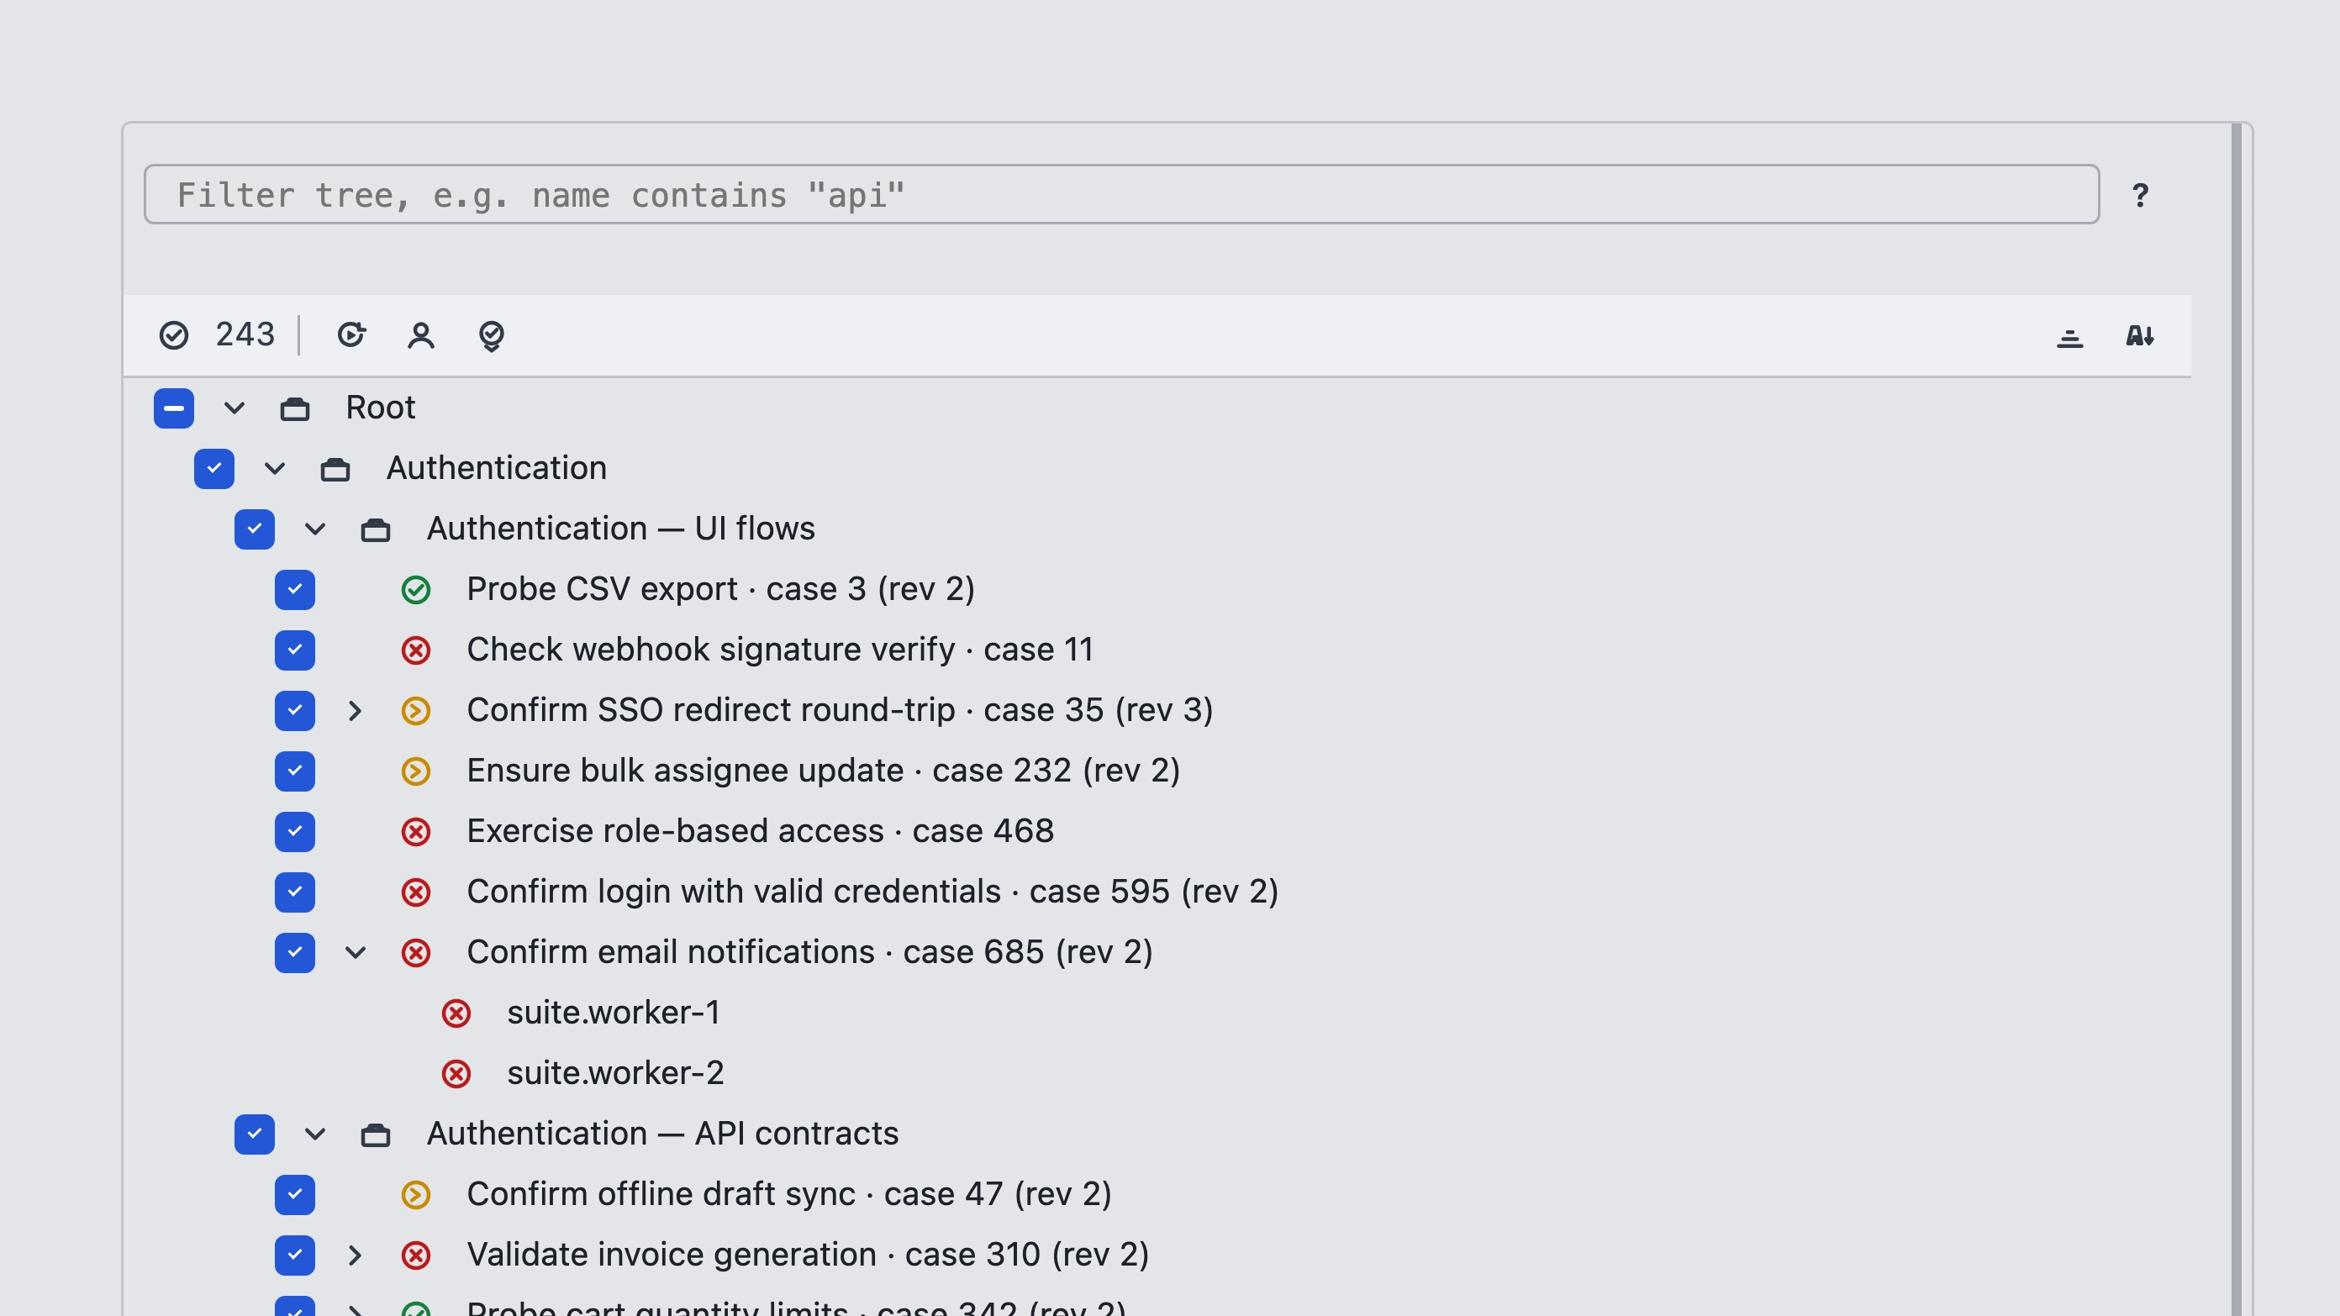
Task: Open Confirm offline draft sync case 47
Action: click(x=788, y=1194)
